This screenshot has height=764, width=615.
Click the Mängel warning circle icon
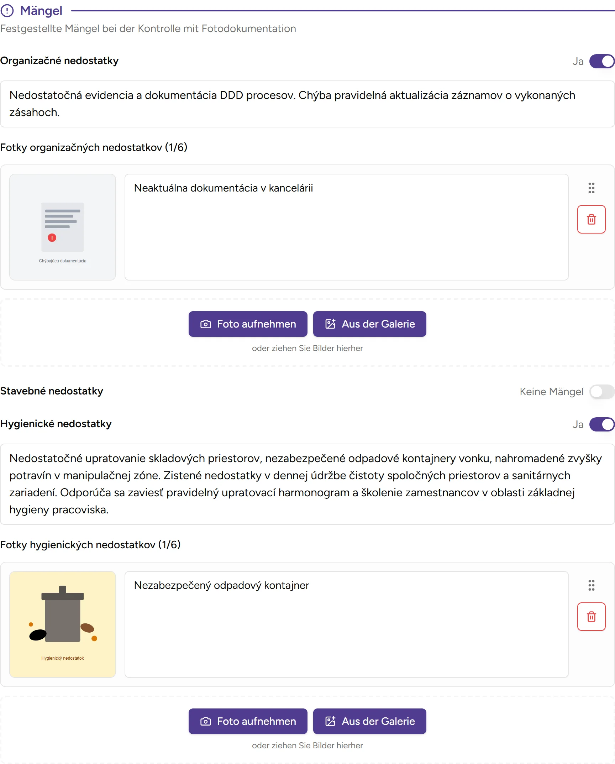click(x=7, y=11)
